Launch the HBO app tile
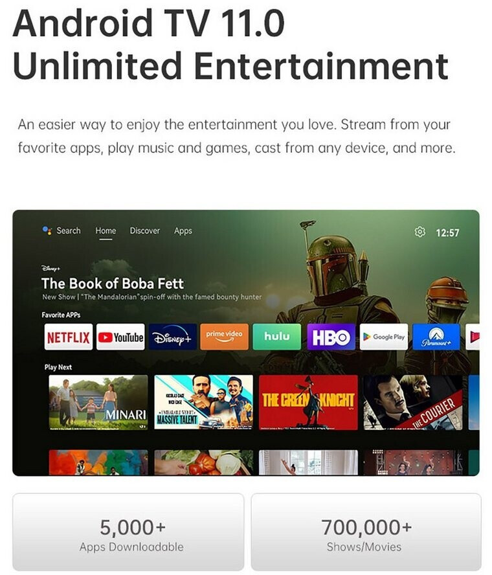 (331, 337)
